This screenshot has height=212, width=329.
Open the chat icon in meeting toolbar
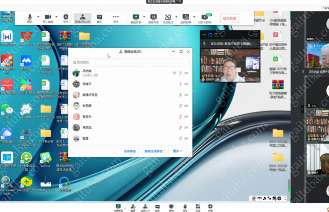coord(100,17)
